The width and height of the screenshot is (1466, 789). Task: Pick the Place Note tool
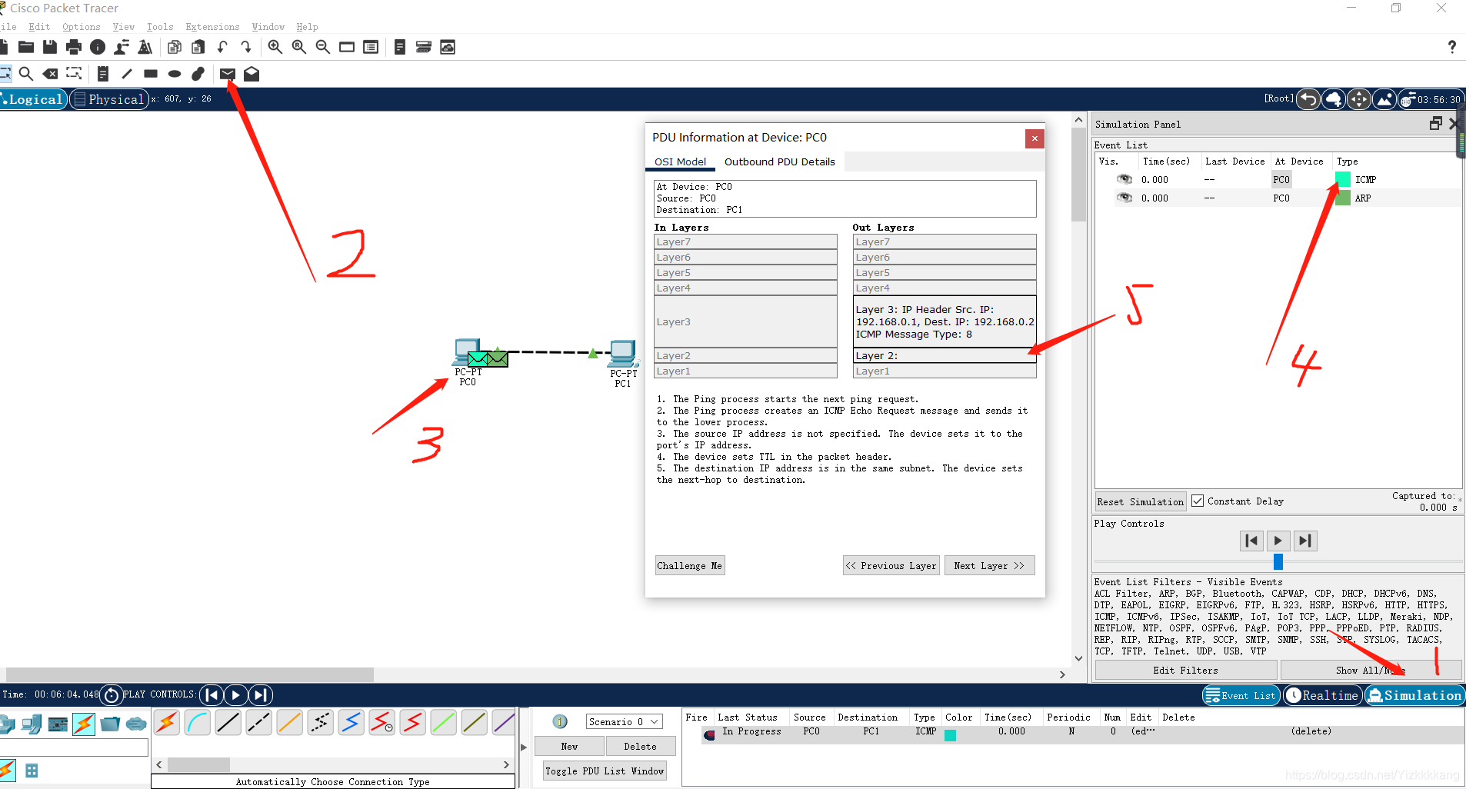click(103, 74)
